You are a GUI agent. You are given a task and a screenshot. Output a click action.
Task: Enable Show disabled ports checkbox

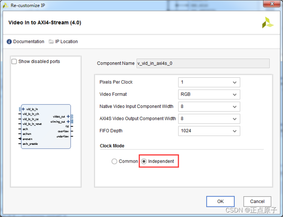tap(14, 62)
